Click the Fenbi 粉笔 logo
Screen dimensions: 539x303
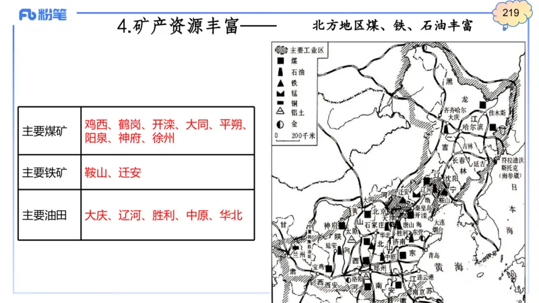click(42, 15)
